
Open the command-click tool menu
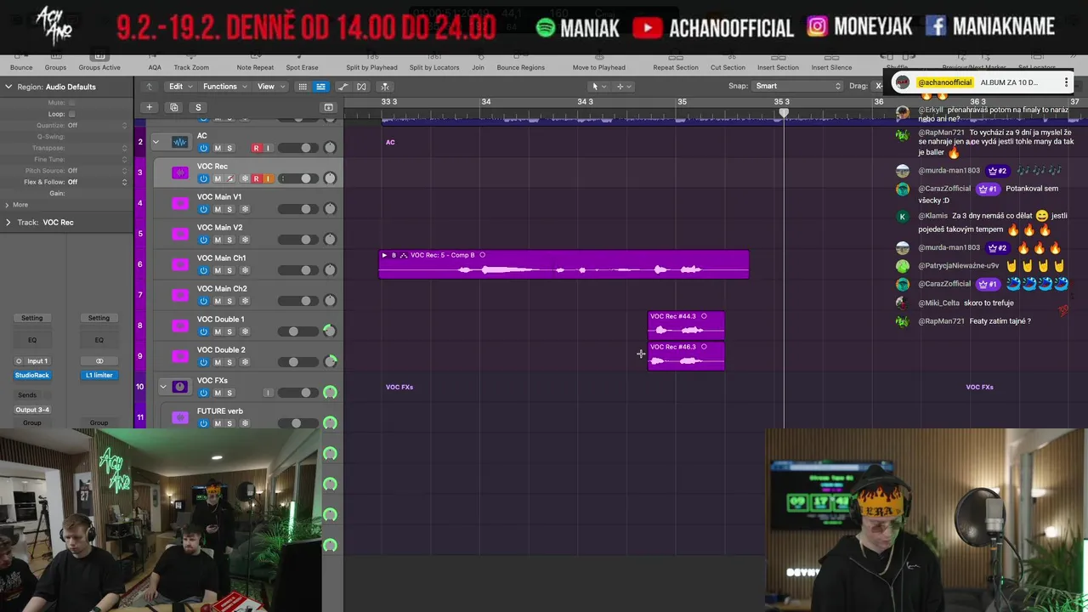click(623, 87)
